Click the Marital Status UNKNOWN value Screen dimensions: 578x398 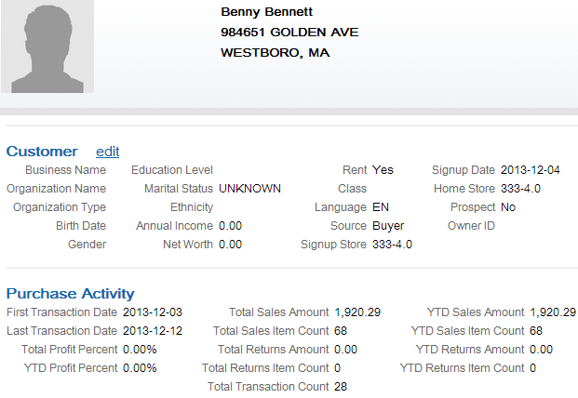(249, 189)
